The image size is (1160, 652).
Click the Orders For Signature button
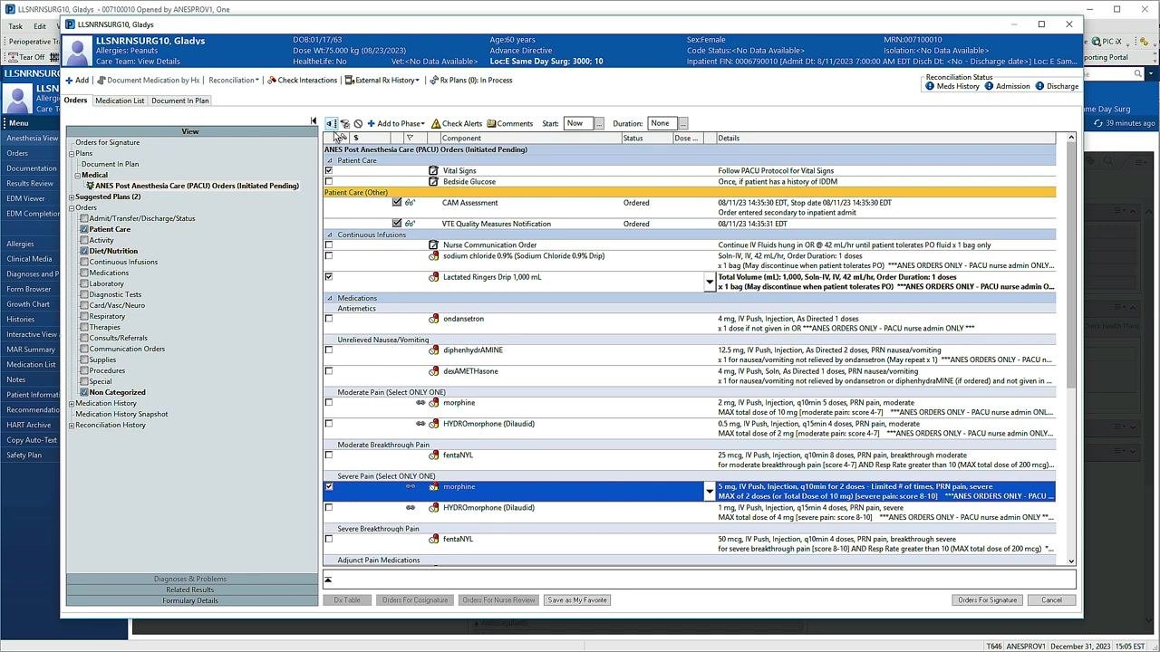pos(988,600)
